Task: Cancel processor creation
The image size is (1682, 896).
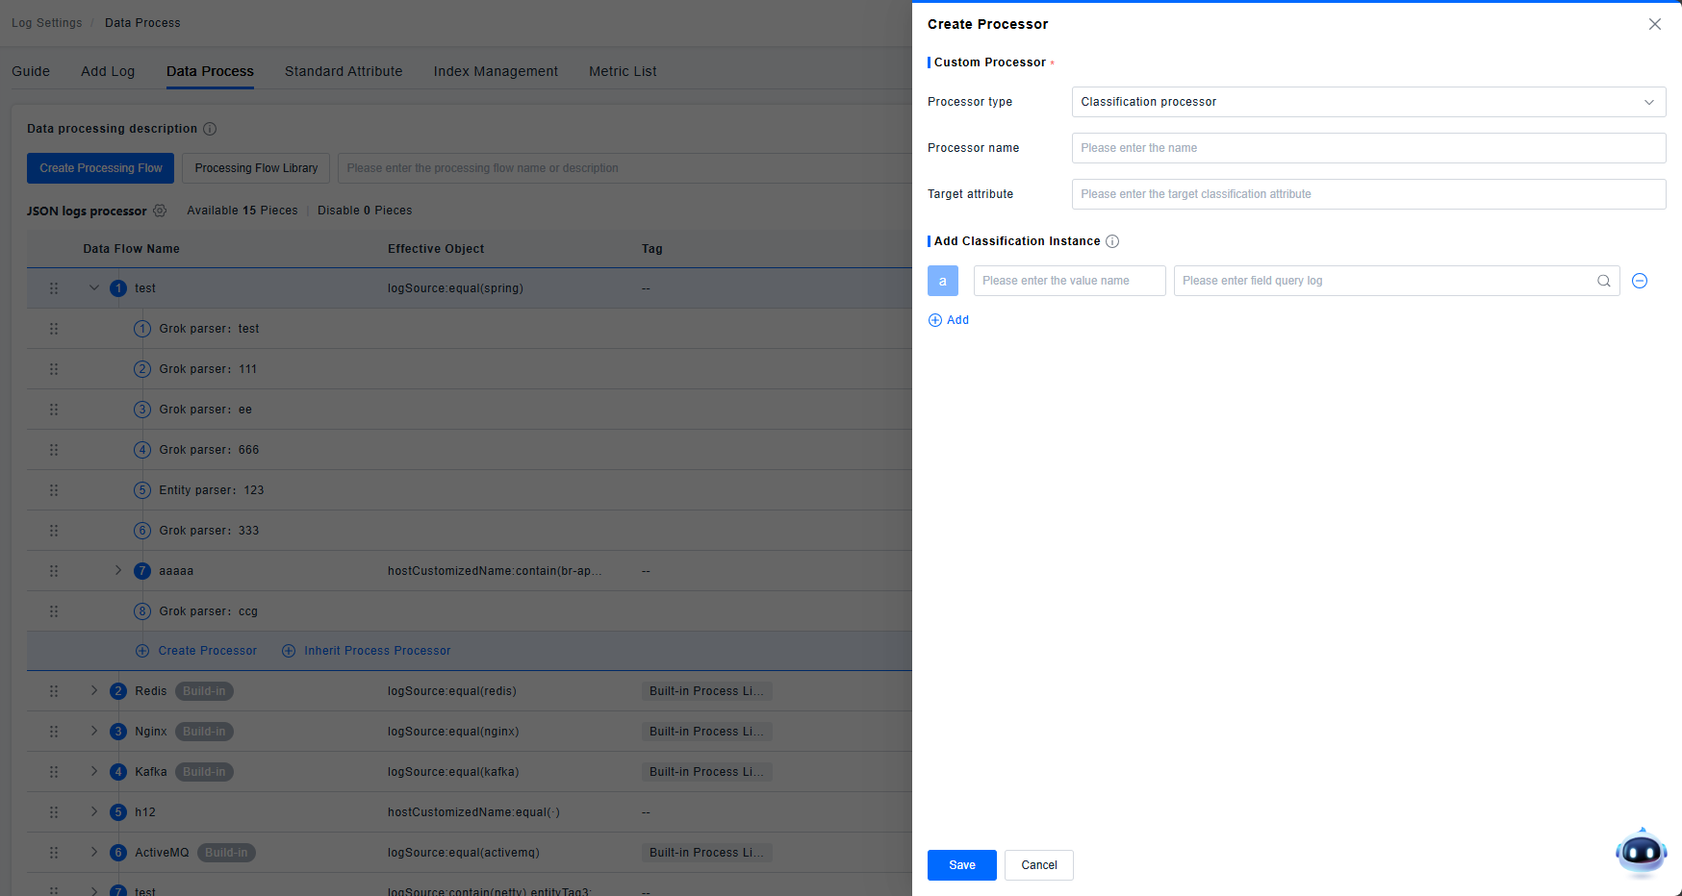Action: click(x=1038, y=865)
